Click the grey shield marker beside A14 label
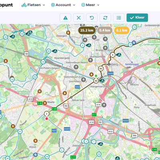 click(104, 105)
